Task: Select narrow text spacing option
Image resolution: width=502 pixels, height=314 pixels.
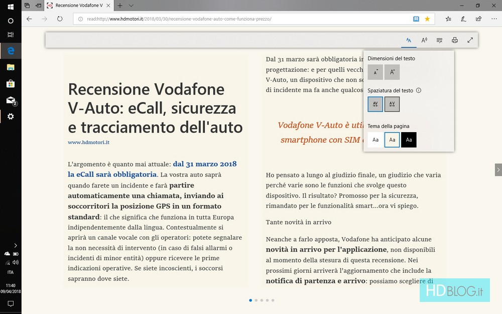Action: click(x=375, y=104)
